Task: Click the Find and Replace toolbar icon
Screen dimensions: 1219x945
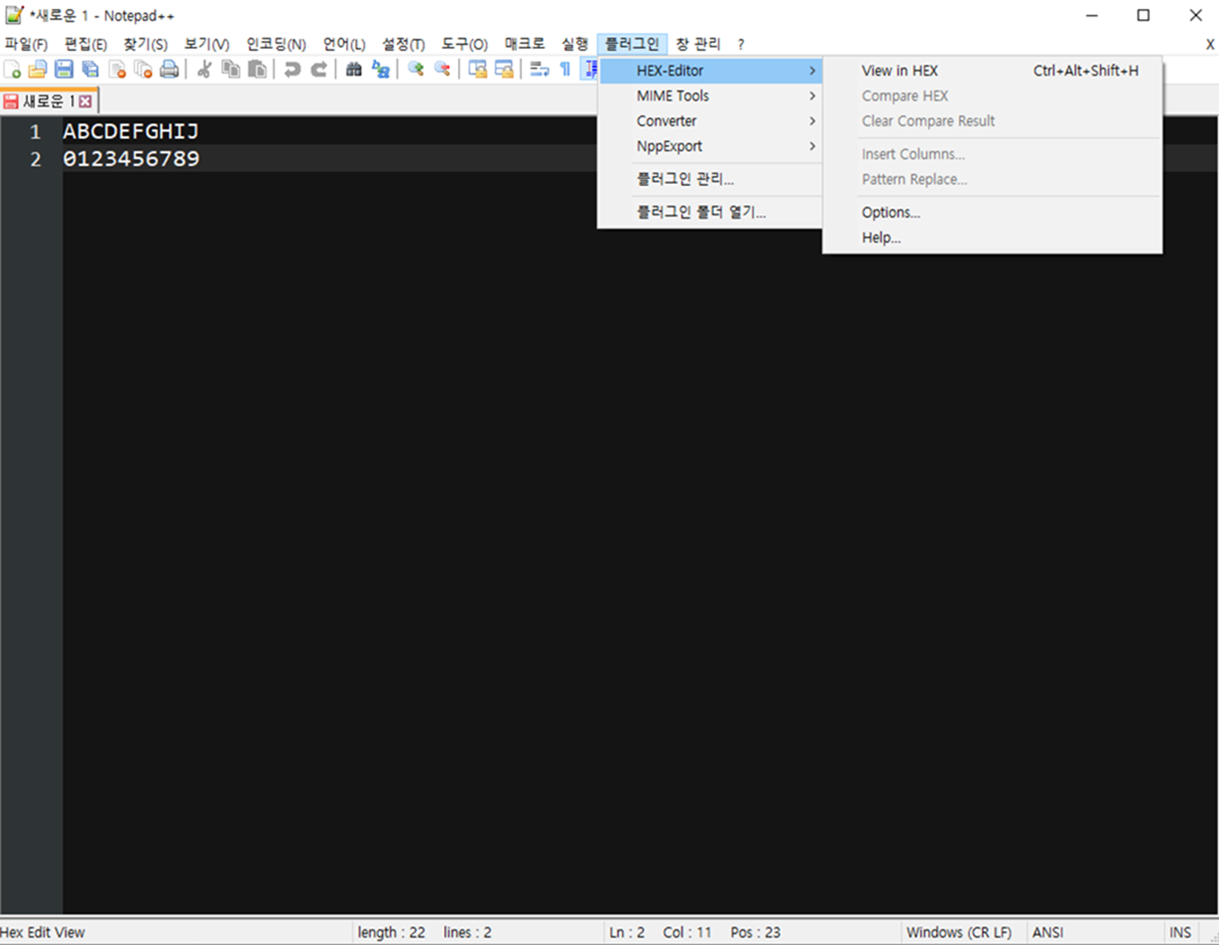Action: (x=380, y=69)
